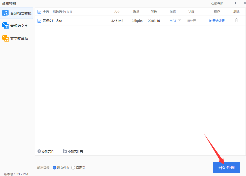Viewport: 246px width, 176px height.
Task: Click the 状态 column header
Action: pyautogui.click(x=191, y=11)
